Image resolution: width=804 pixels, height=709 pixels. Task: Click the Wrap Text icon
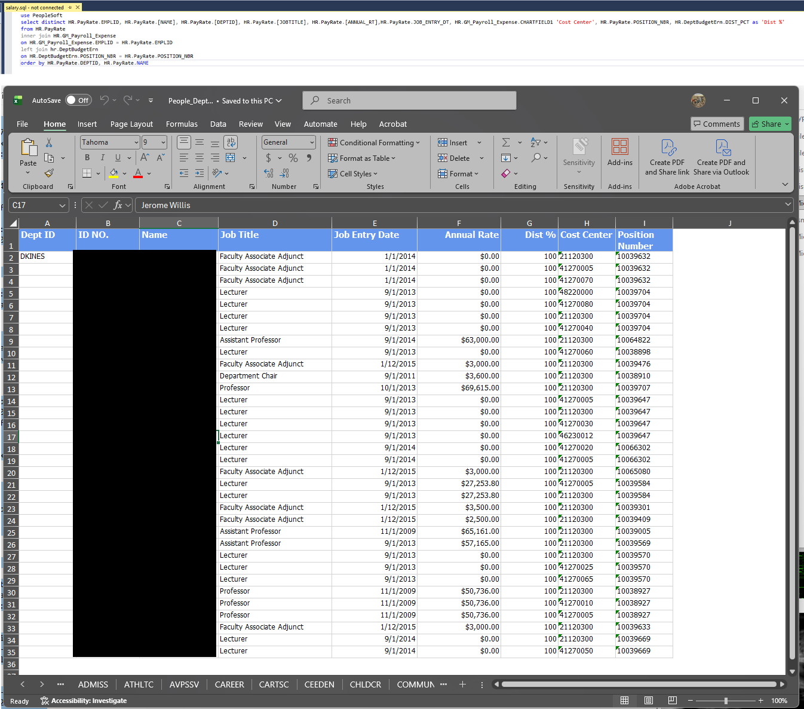(231, 142)
